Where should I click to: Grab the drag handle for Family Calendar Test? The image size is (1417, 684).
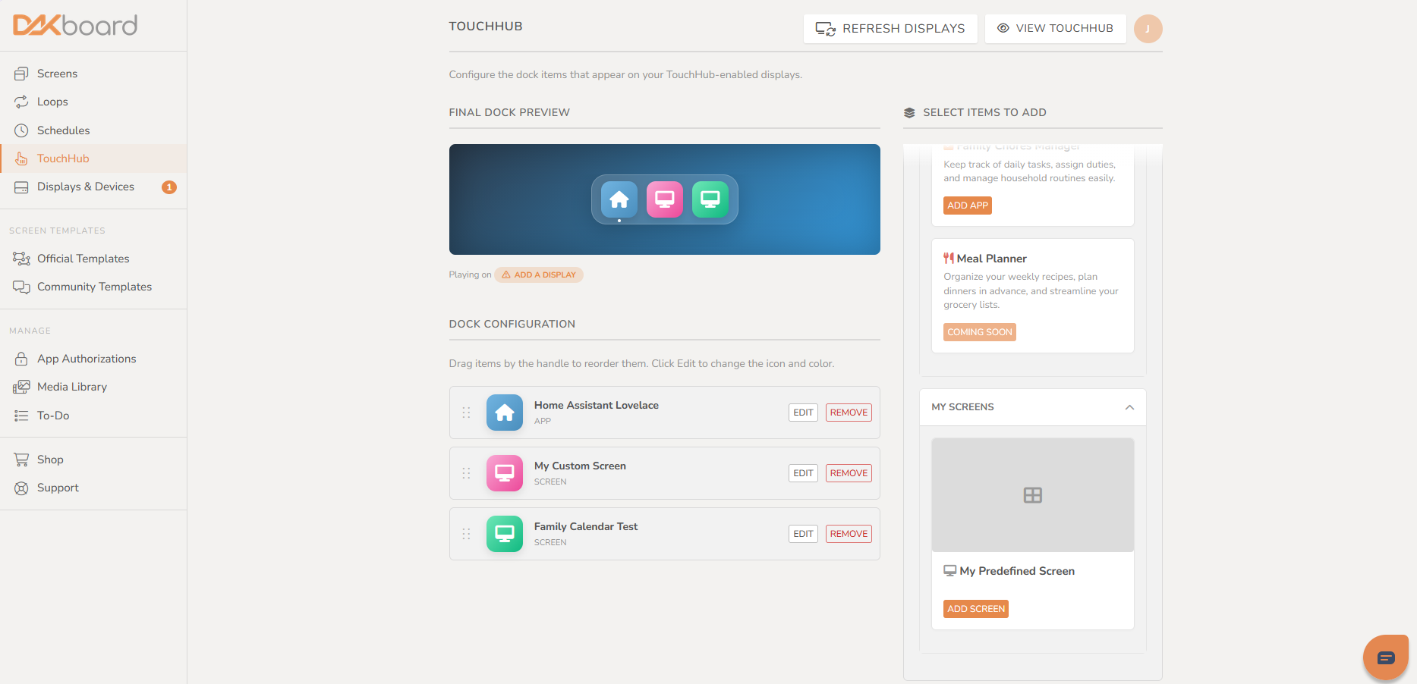pos(466,534)
